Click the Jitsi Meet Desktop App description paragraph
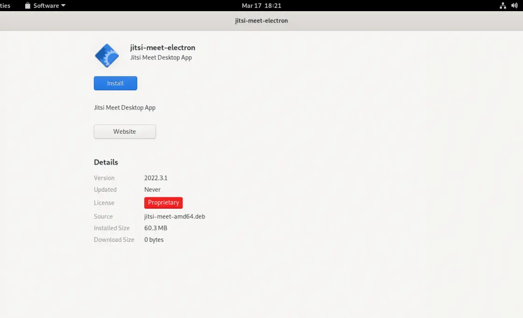Viewport: 523px width, 318px height. pyautogui.click(x=125, y=108)
